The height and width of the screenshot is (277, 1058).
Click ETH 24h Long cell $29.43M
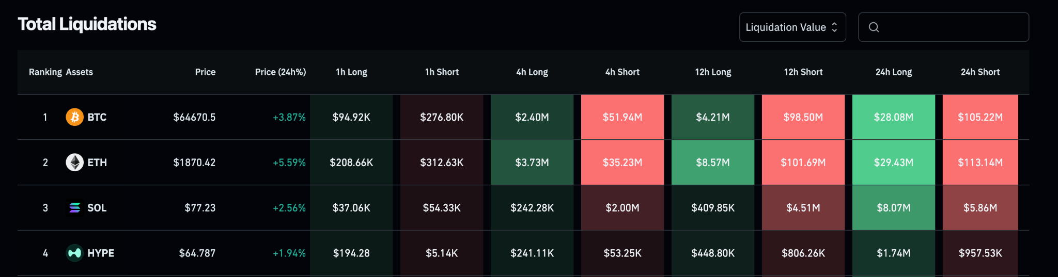point(894,162)
